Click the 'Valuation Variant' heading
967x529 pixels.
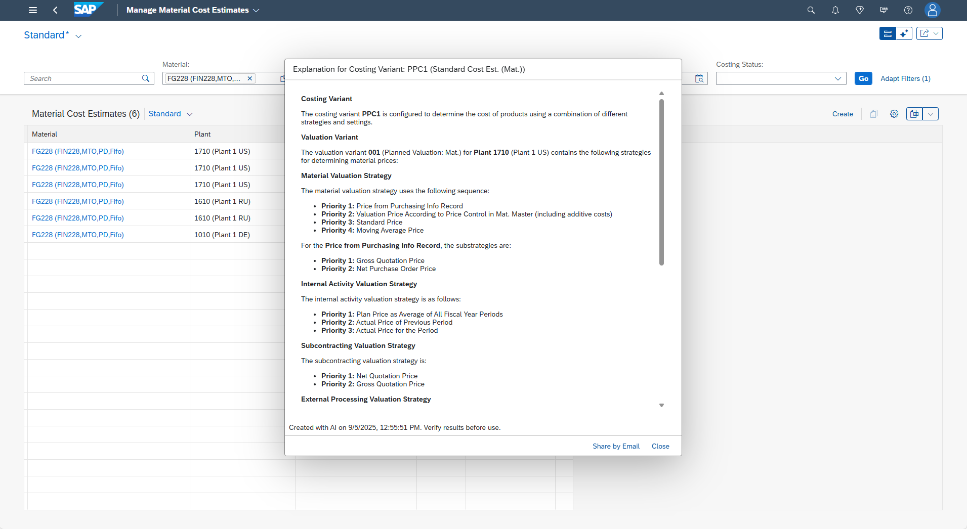point(329,137)
